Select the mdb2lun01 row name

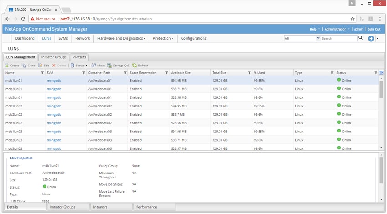[14, 89]
